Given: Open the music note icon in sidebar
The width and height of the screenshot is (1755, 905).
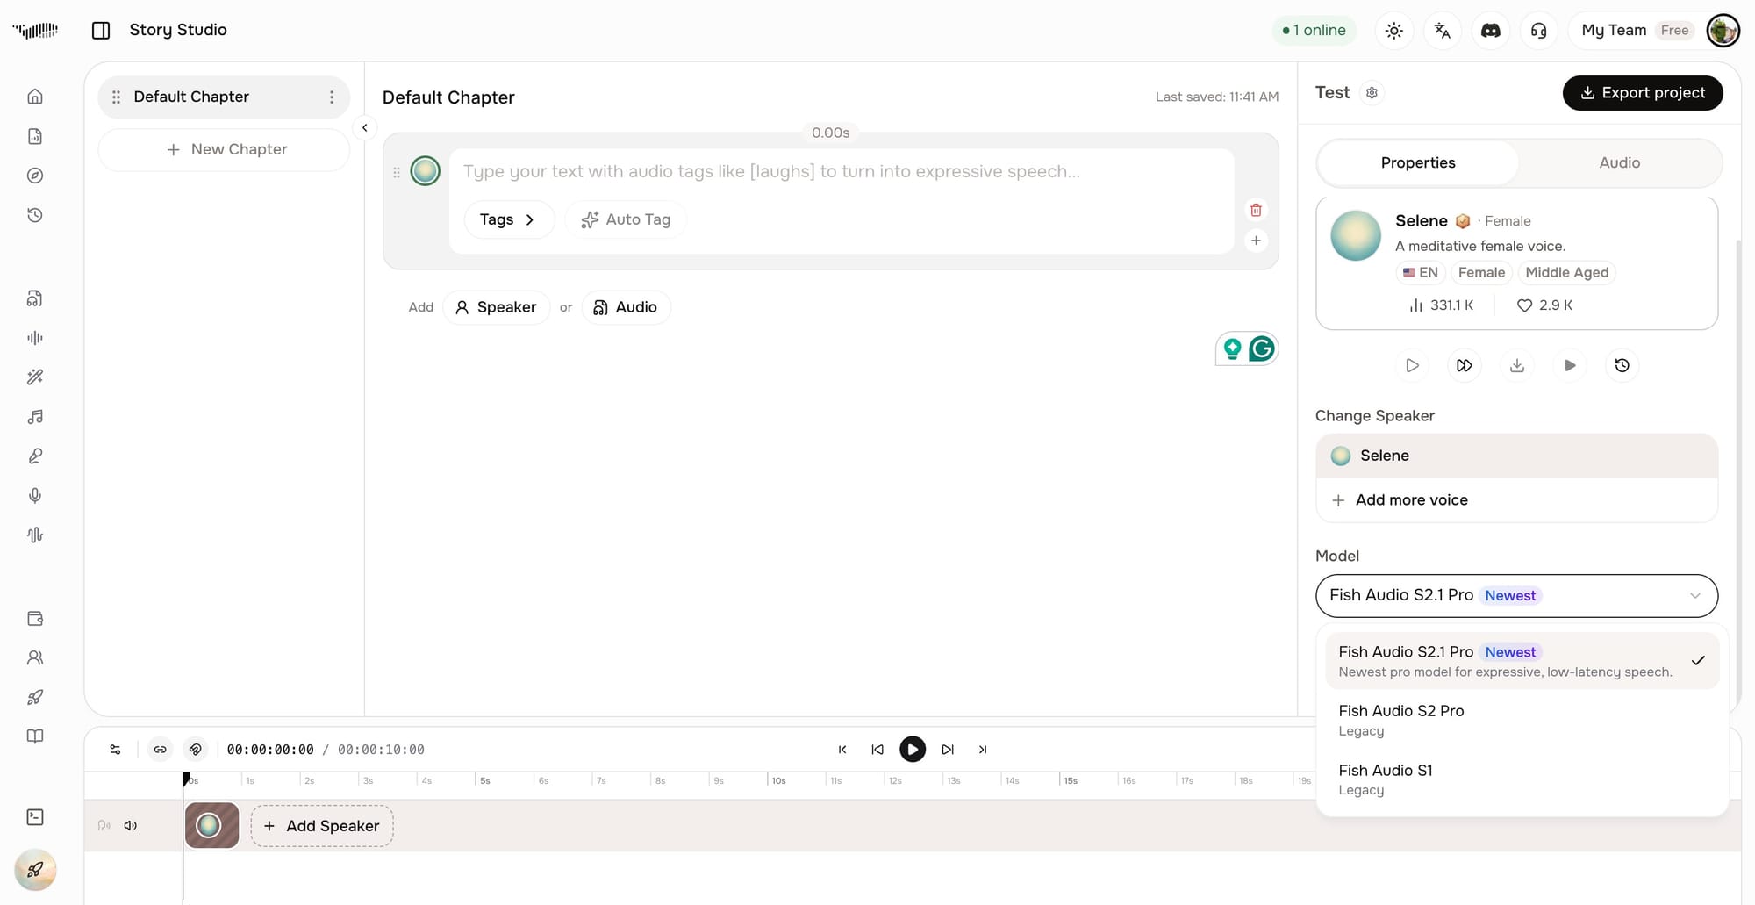Looking at the screenshot, I should (x=35, y=417).
